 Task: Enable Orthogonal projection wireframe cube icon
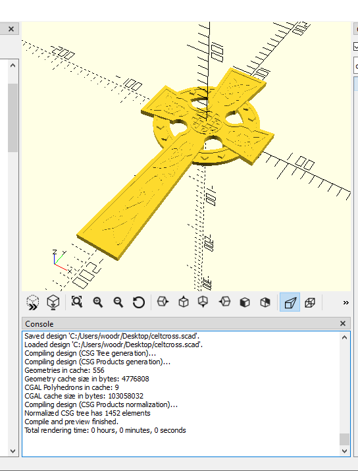pos(310,302)
